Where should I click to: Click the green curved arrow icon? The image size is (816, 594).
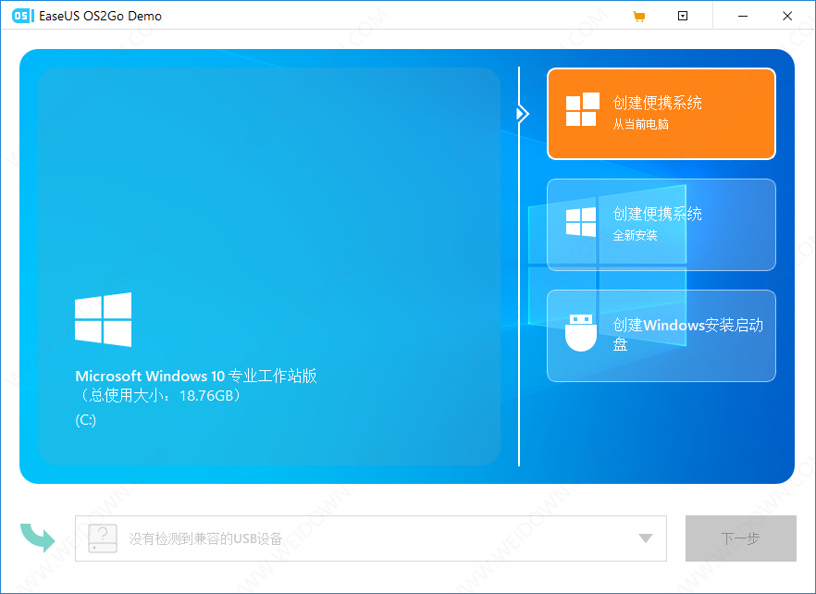(x=37, y=538)
